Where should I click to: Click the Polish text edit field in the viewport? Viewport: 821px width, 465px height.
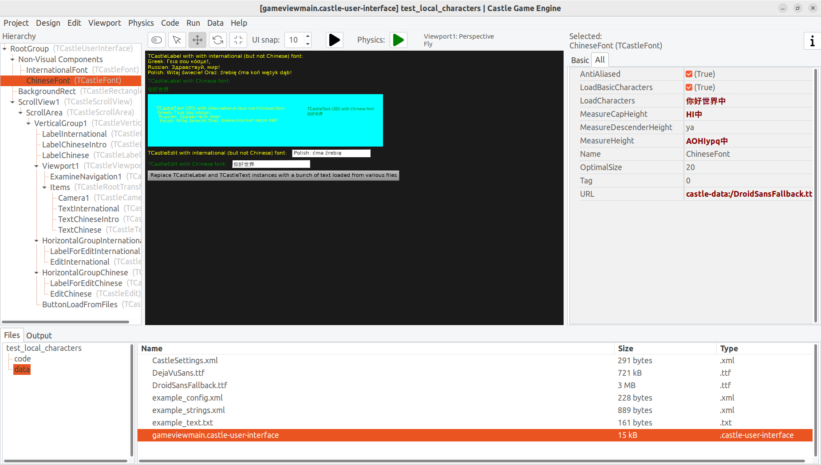point(331,153)
